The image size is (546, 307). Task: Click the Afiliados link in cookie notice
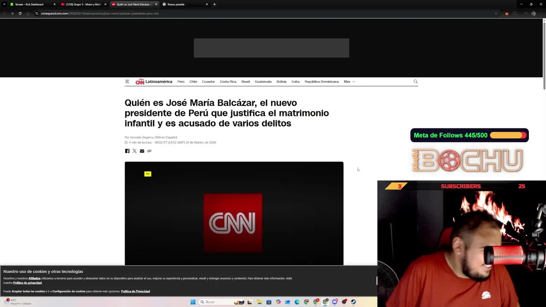click(x=35, y=278)
